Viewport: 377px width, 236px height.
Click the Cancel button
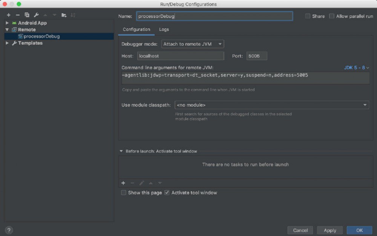pos(300,230)
